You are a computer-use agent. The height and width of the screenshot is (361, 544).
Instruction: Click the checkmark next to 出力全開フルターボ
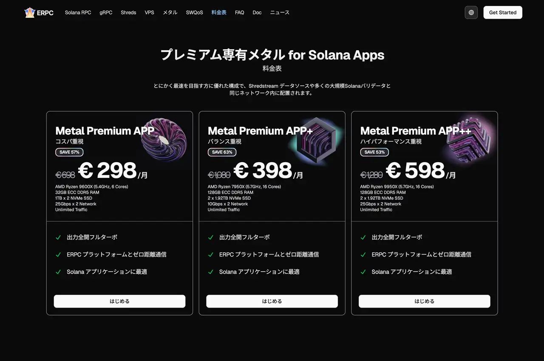(x=58, y=237)
